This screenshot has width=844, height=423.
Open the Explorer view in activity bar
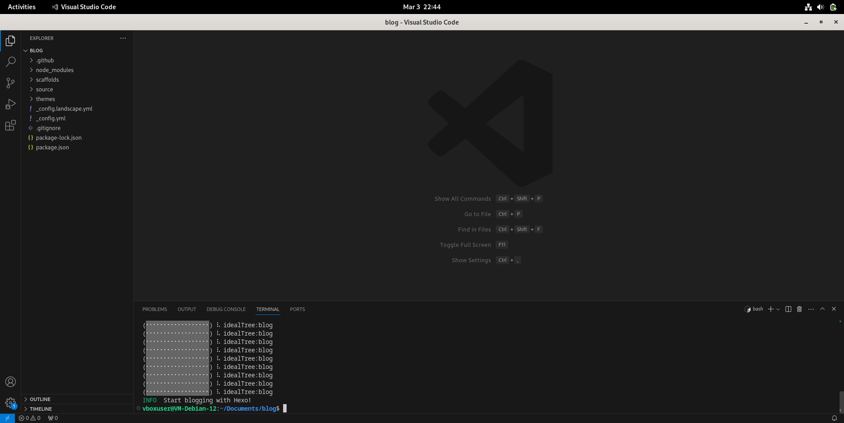coord(11,41)
